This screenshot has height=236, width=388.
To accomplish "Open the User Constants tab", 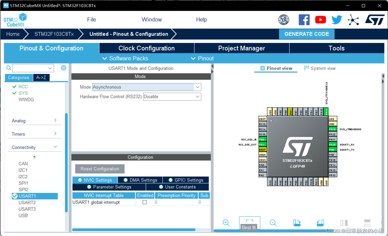I will [x=178, y=187].
